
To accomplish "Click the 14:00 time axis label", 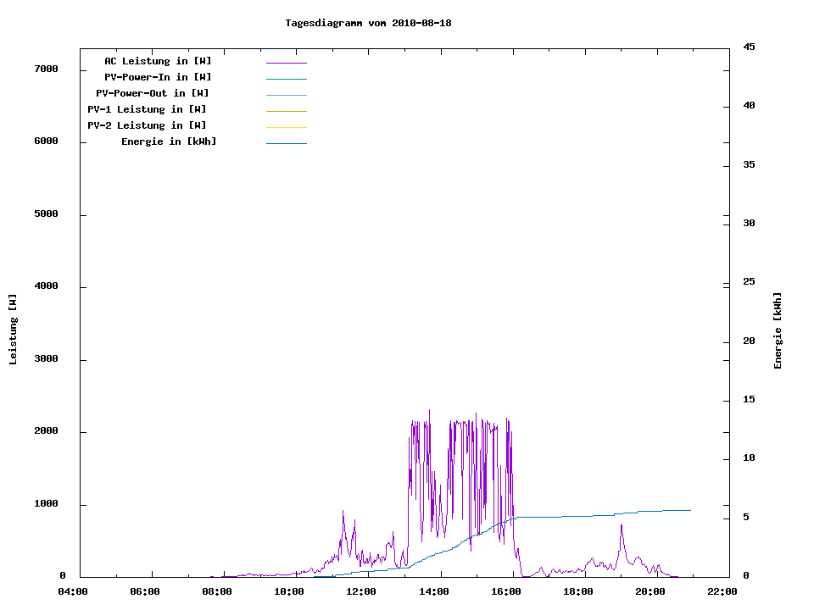I will [433, 591].
